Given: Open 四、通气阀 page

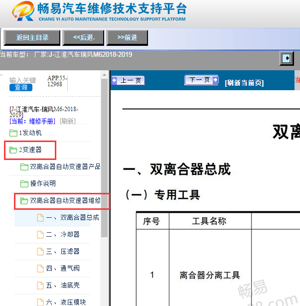Looking at the screenshot, I should [x=63, y=269].
